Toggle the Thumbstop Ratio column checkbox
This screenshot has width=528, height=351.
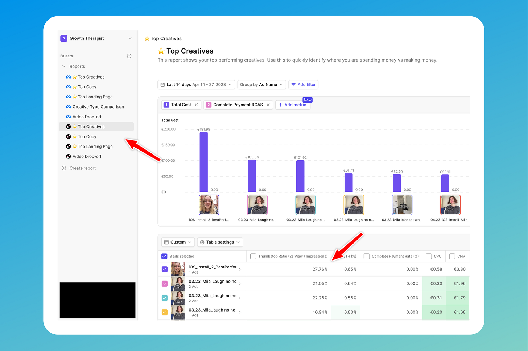253,256
